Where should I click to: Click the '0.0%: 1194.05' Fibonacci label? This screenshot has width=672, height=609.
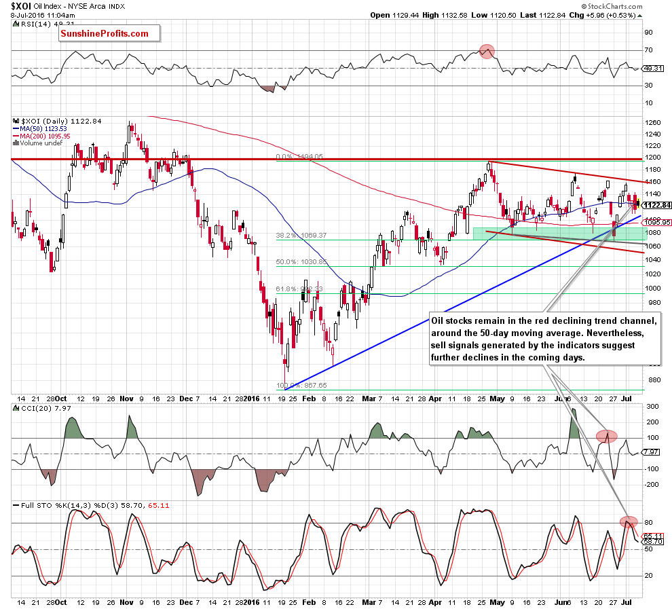pyautogui.click(x=299, y=157)
